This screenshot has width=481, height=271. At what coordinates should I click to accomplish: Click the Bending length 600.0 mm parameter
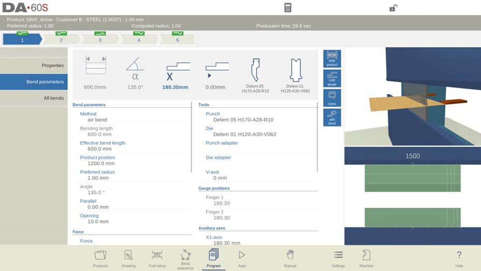click(x=132, y=131)
